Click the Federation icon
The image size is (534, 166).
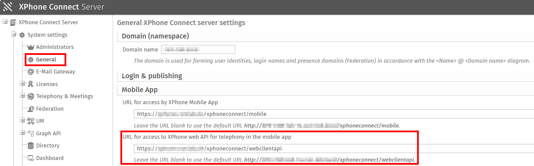[x=31, y=109]
